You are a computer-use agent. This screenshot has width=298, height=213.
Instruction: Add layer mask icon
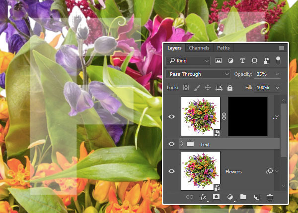point(216,197)
